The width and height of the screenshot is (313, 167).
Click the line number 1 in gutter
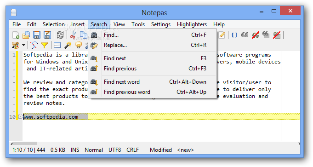14,55
